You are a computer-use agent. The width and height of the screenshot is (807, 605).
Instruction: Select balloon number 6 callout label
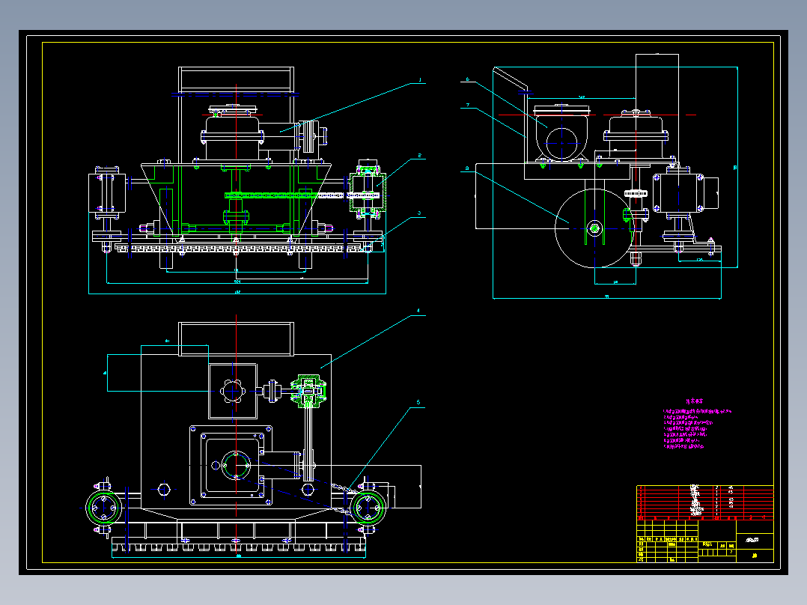(467, 79)
